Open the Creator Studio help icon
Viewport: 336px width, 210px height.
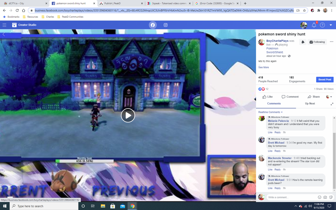coord(322,25)
